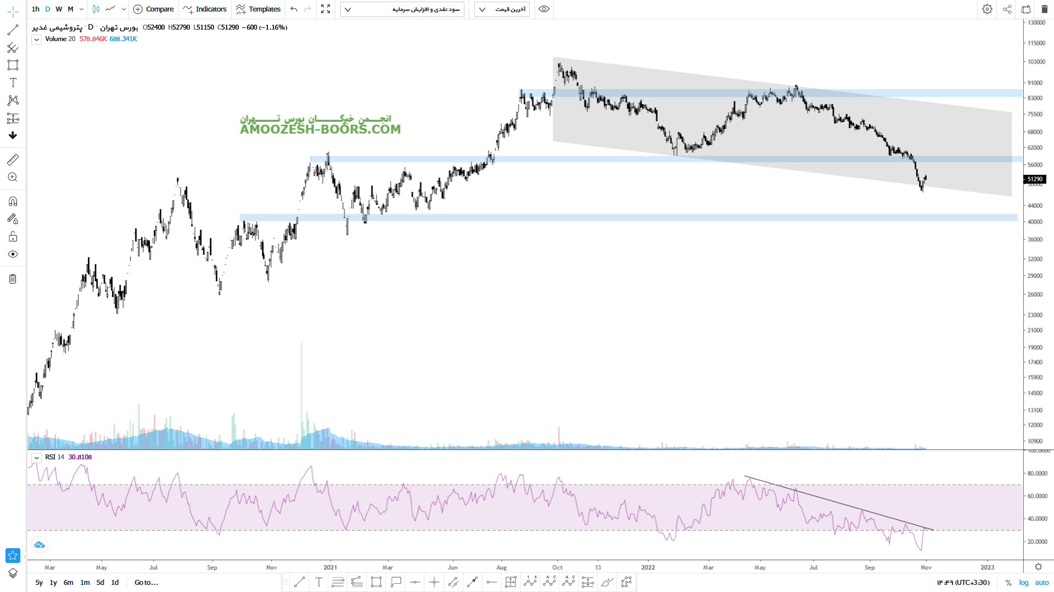Toggle lock all drawings icon

coord(13,237)
